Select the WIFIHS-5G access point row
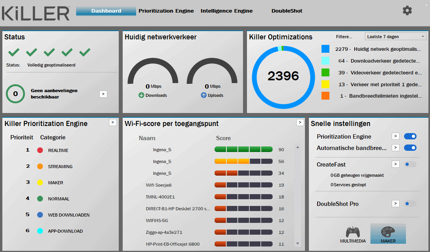Screen dimensions: 430x252 click(x=215, y=220)
